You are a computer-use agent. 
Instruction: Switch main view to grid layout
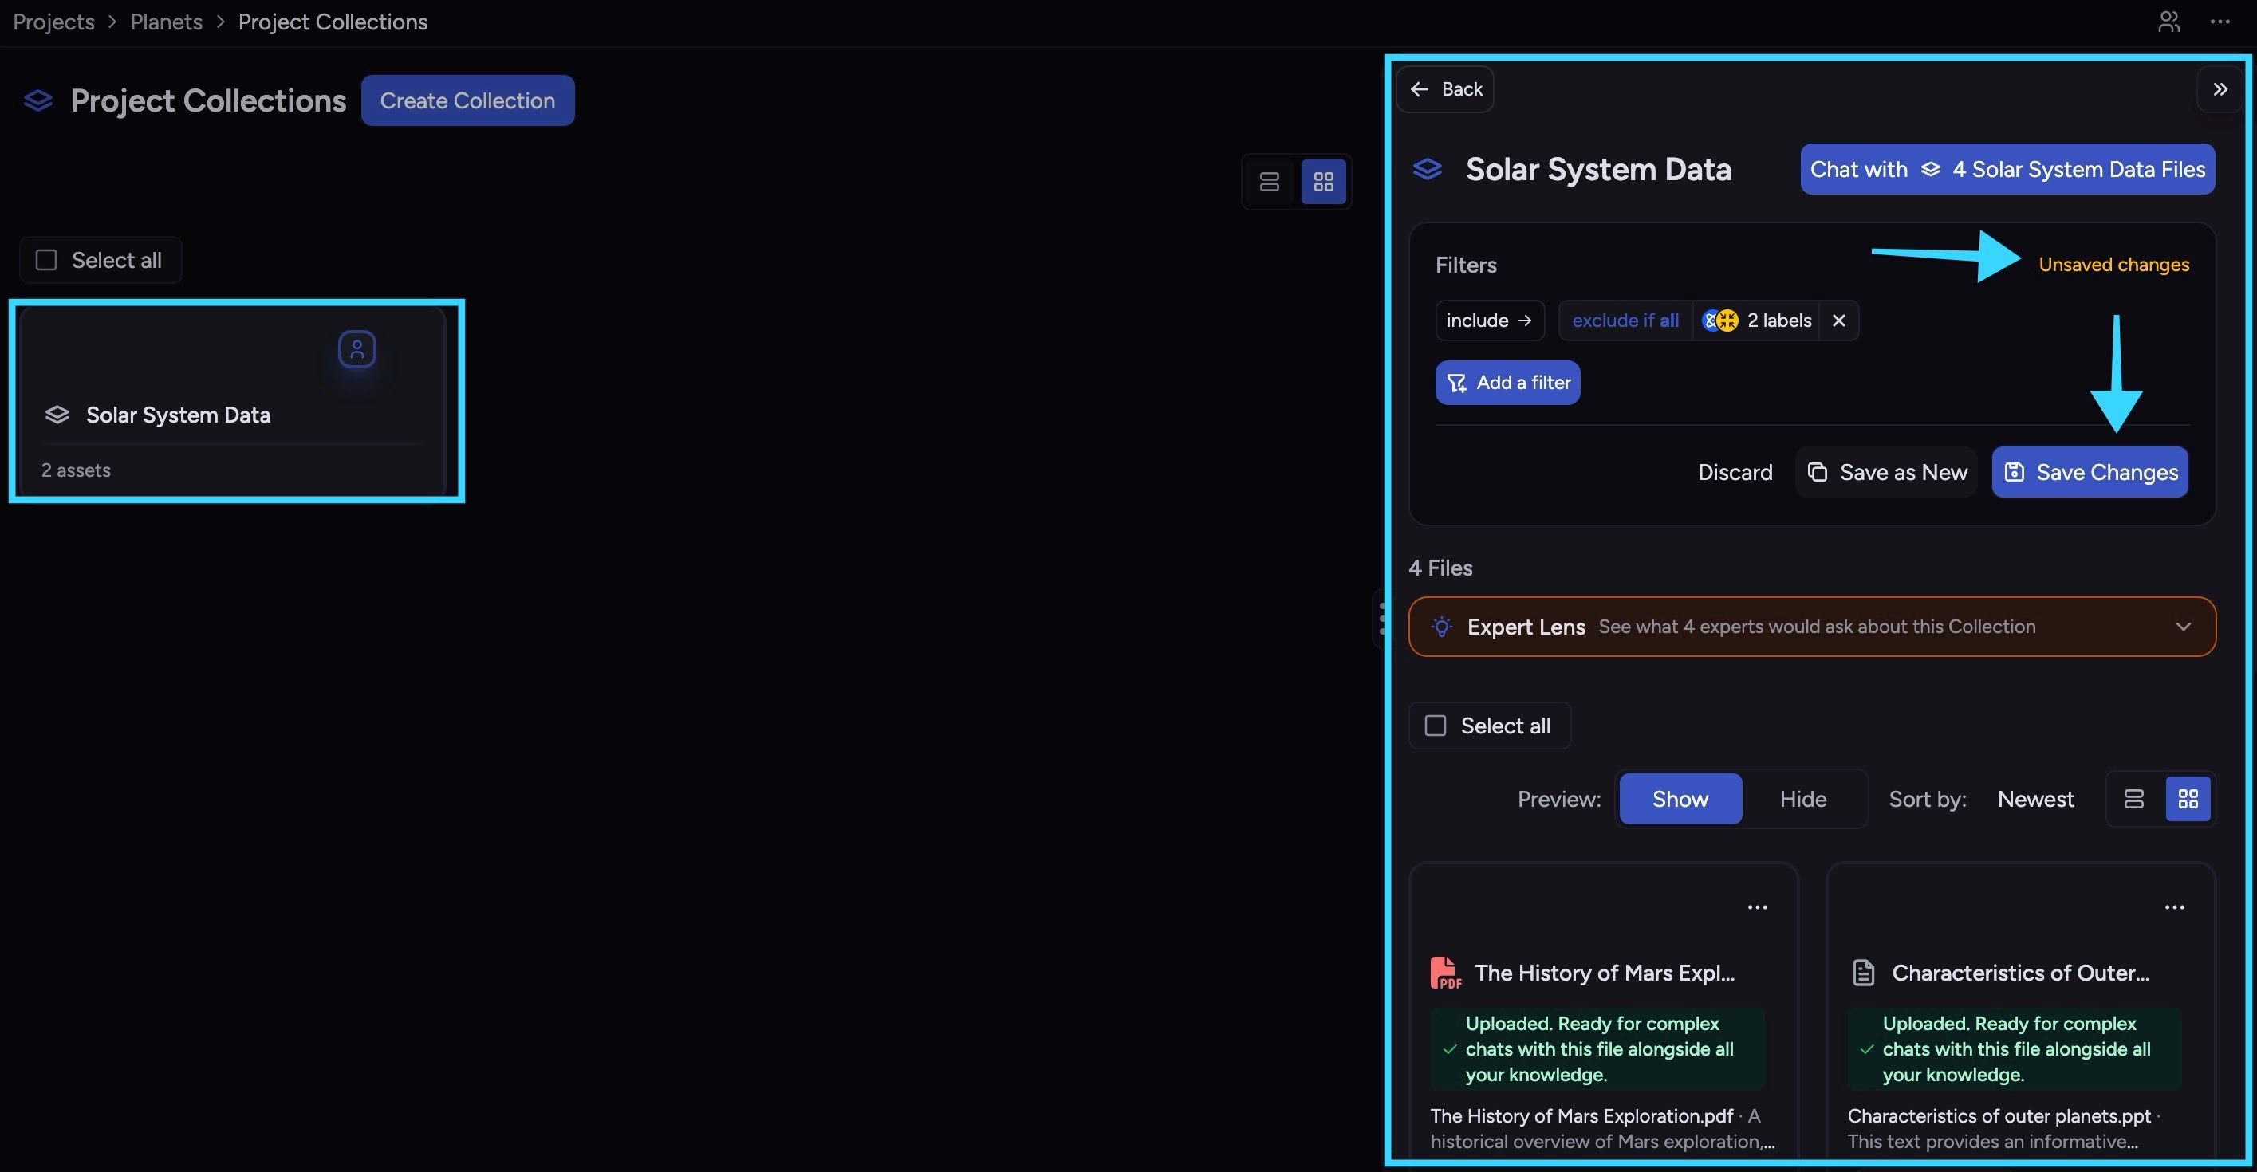(x=1323, y=183)
